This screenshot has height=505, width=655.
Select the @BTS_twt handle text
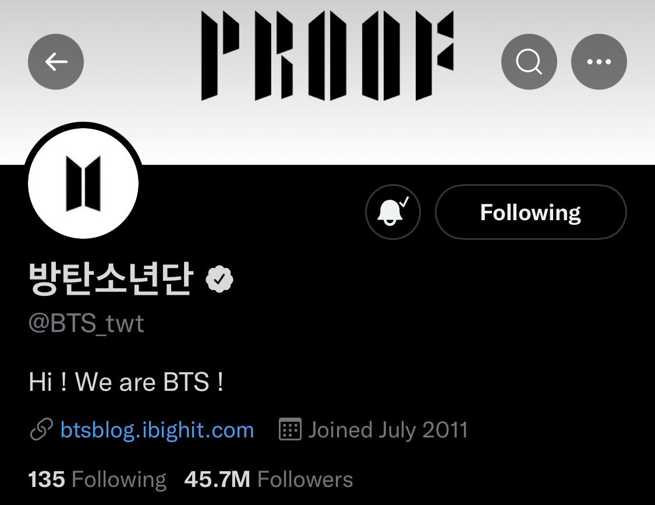pyautogui.click(x=86, y=323)
